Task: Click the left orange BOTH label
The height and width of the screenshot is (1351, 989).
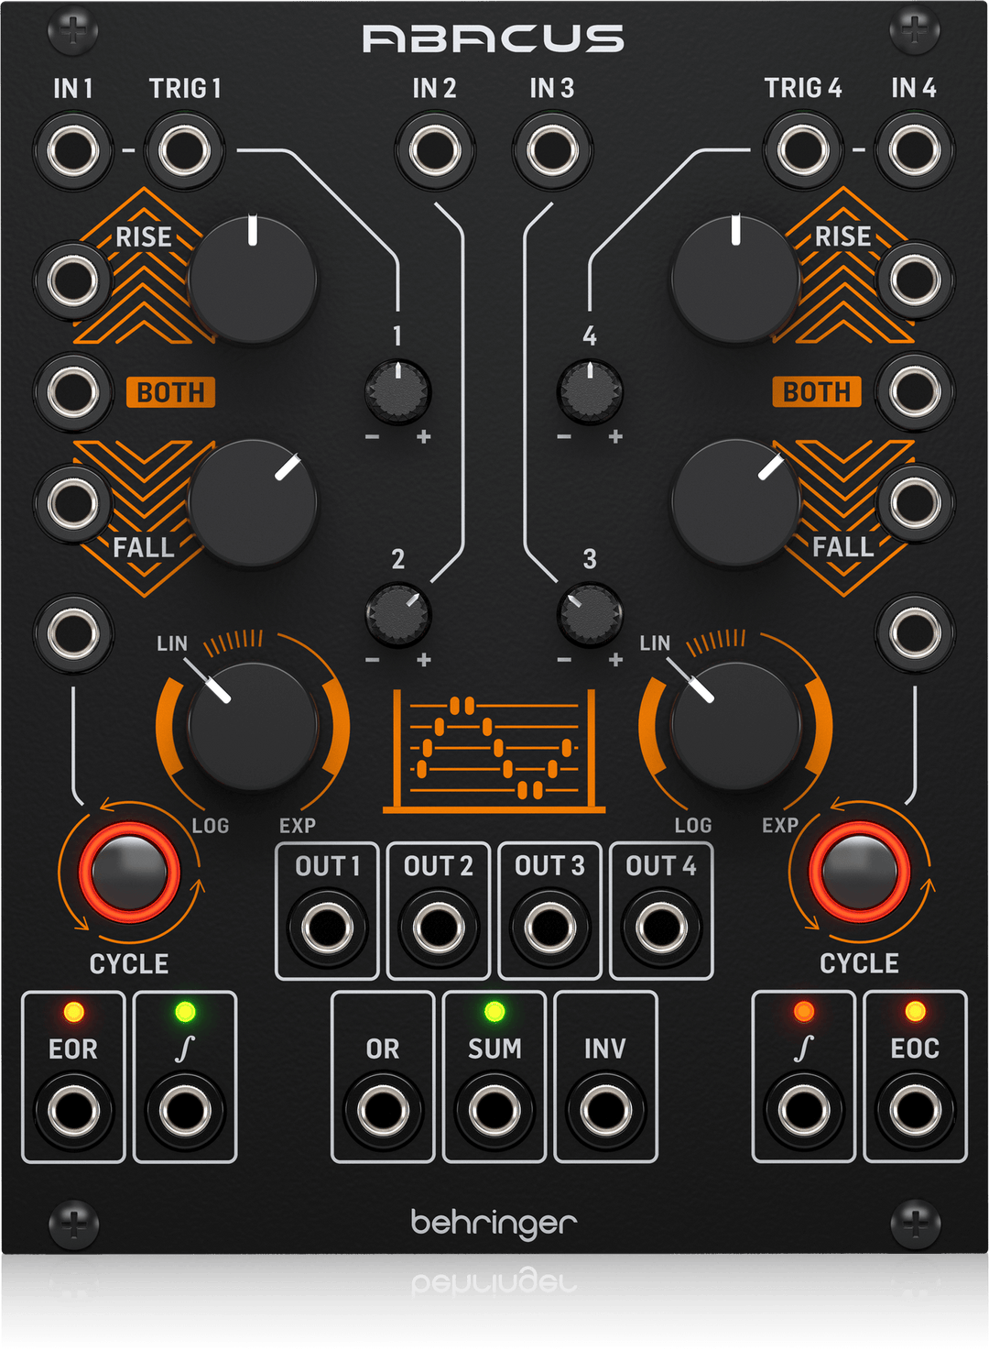Action: 170,392
